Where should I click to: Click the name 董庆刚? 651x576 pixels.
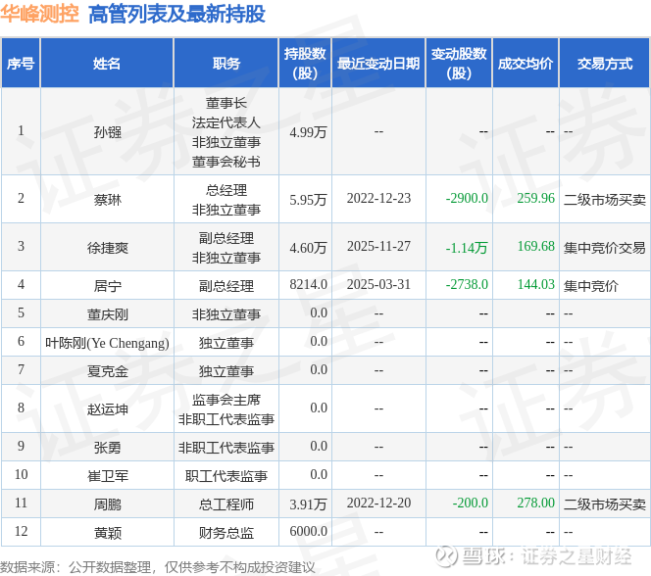coord(107,314)
